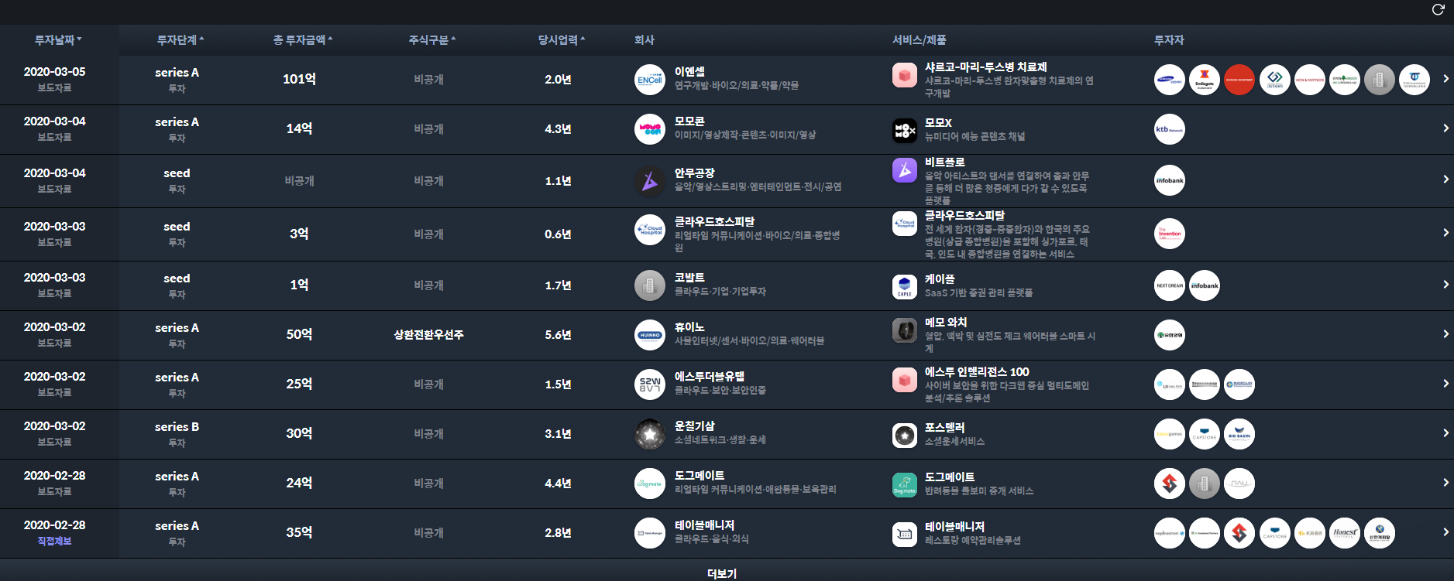Open the dogmate company logo

[x=650, y=484]
